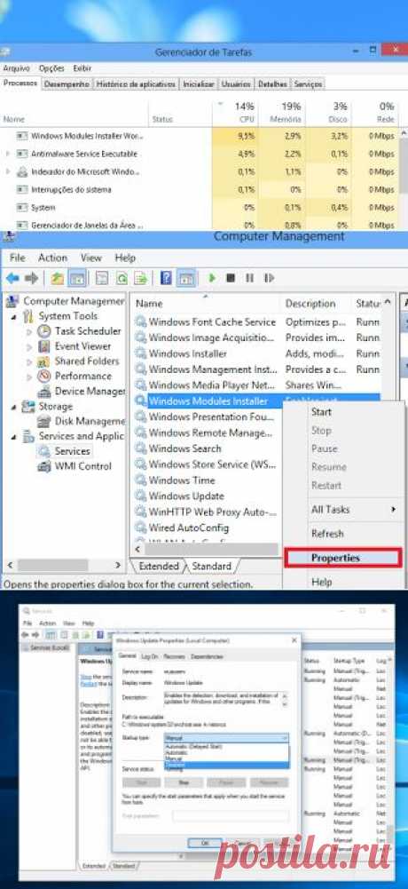Open the Dependencies tab in Properties dialog
Viewport: 408px width, 889px height.
(x=207, y=656)
